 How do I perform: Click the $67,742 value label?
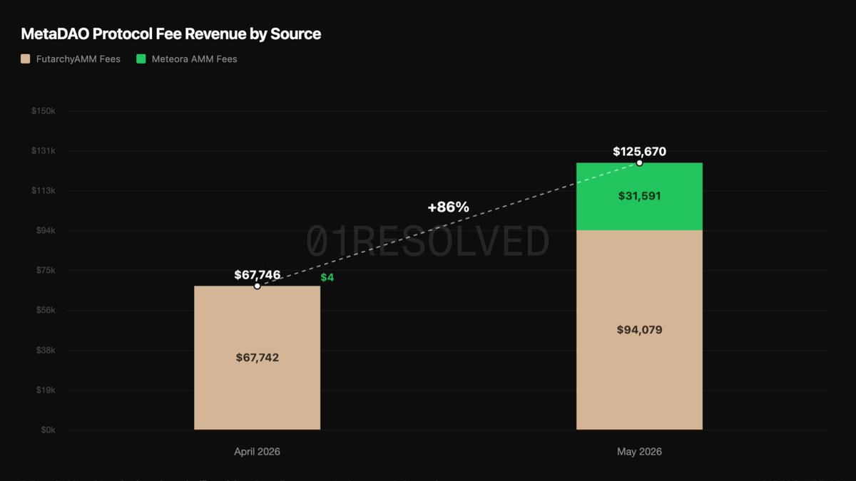tap(257, 358)
